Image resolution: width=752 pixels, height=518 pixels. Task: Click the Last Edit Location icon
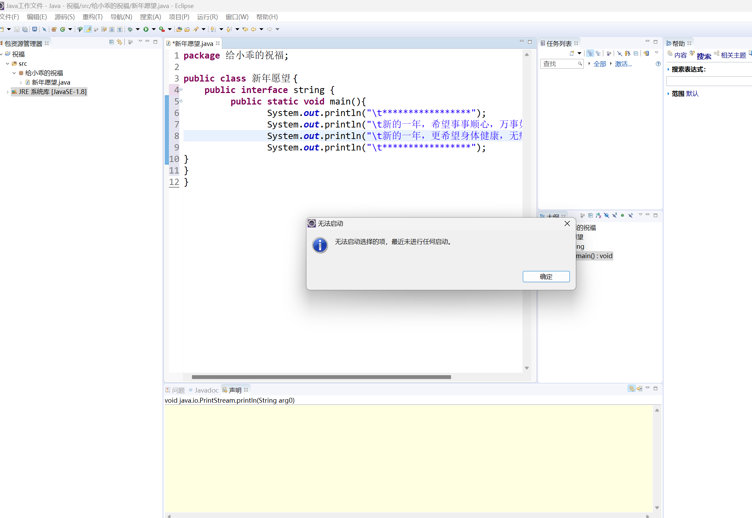245,29
